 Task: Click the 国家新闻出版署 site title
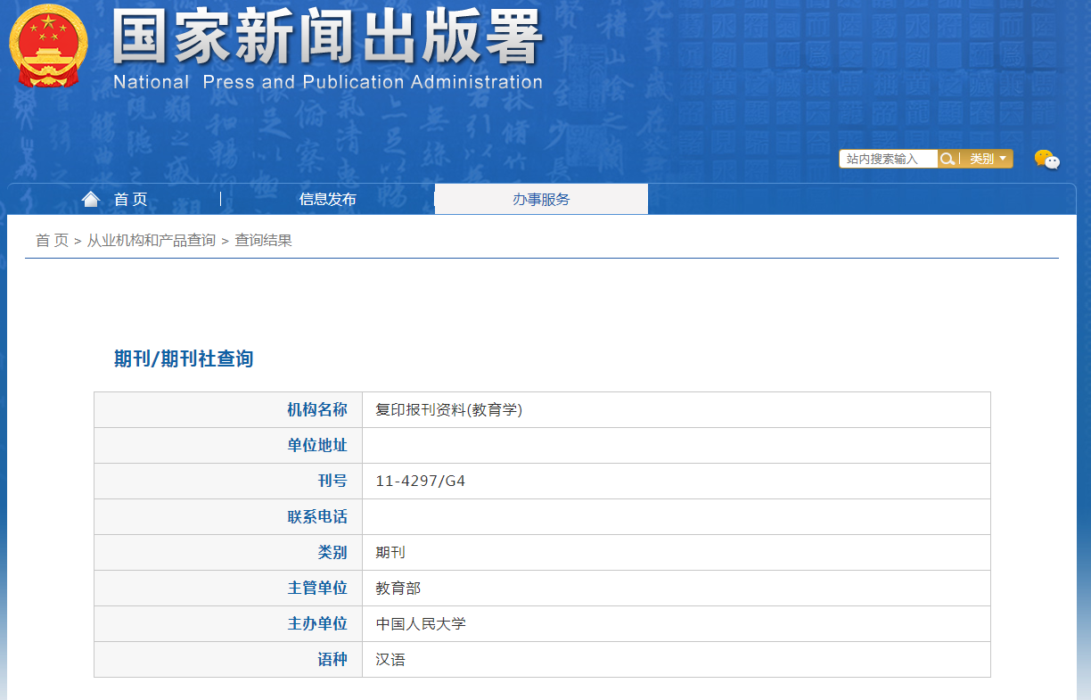pyautogui.click(x=327, y=37)
